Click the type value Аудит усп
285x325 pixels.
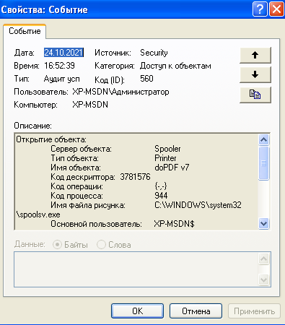coord(61,79)
